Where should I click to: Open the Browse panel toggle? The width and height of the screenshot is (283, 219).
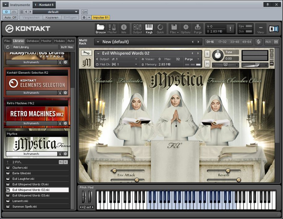tap(100, 29)
